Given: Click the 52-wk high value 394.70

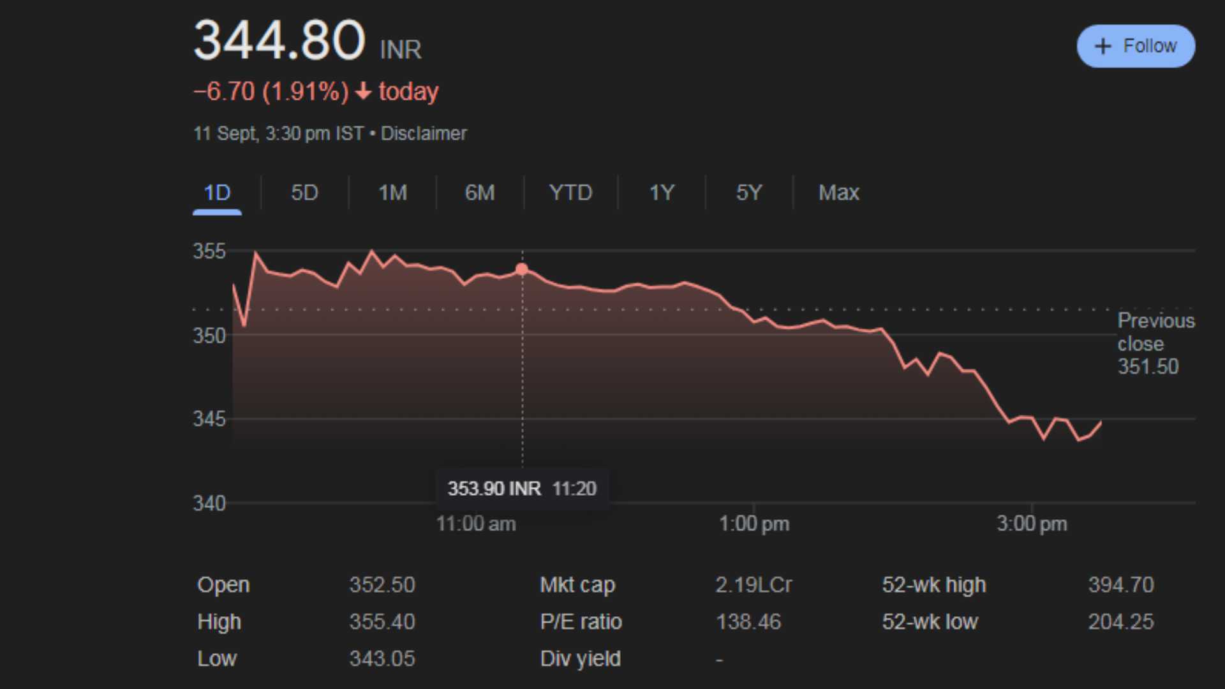Looking at the screenshot, I should tap(1120, 584).
